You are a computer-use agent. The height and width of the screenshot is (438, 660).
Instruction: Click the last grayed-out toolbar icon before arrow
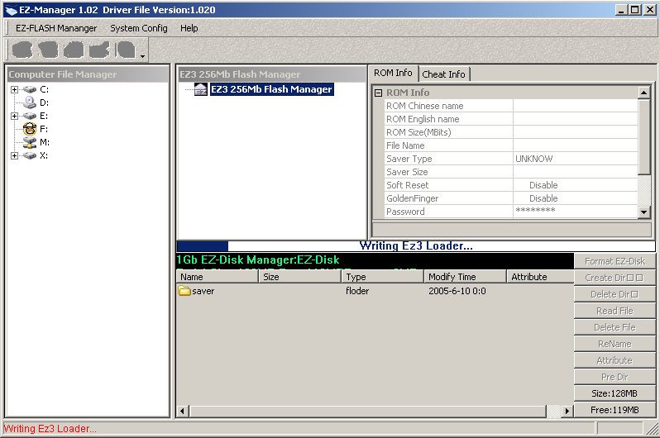[126, 50]
